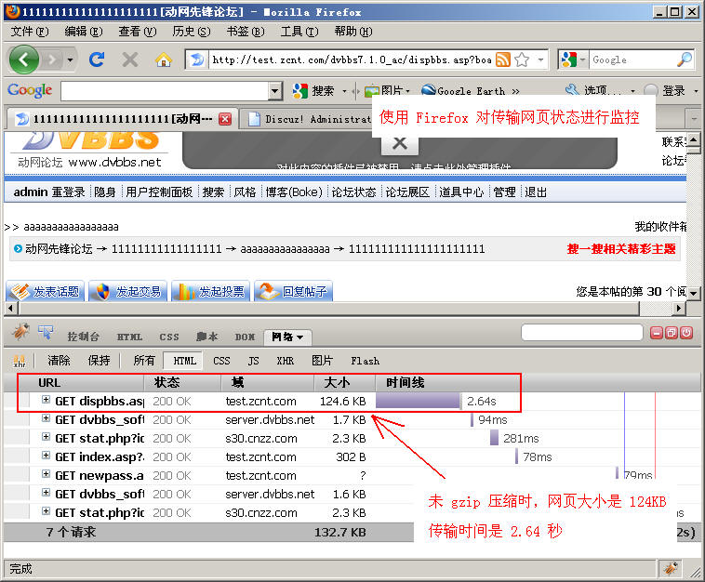705x582 pixels.
Task: Select the 所有 network filter
Action: [x=144, y=361]
